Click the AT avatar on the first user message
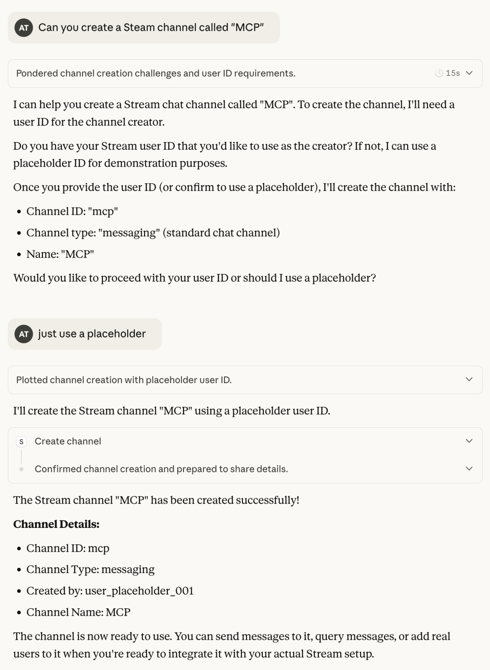This screenshot has height=670, width=490. click(x=24, y=27)
